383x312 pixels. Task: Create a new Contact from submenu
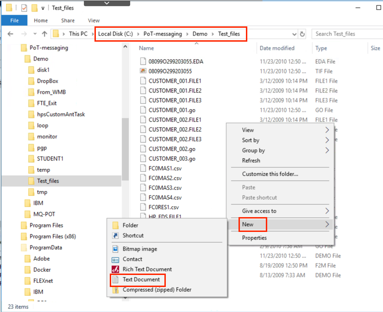167,259
